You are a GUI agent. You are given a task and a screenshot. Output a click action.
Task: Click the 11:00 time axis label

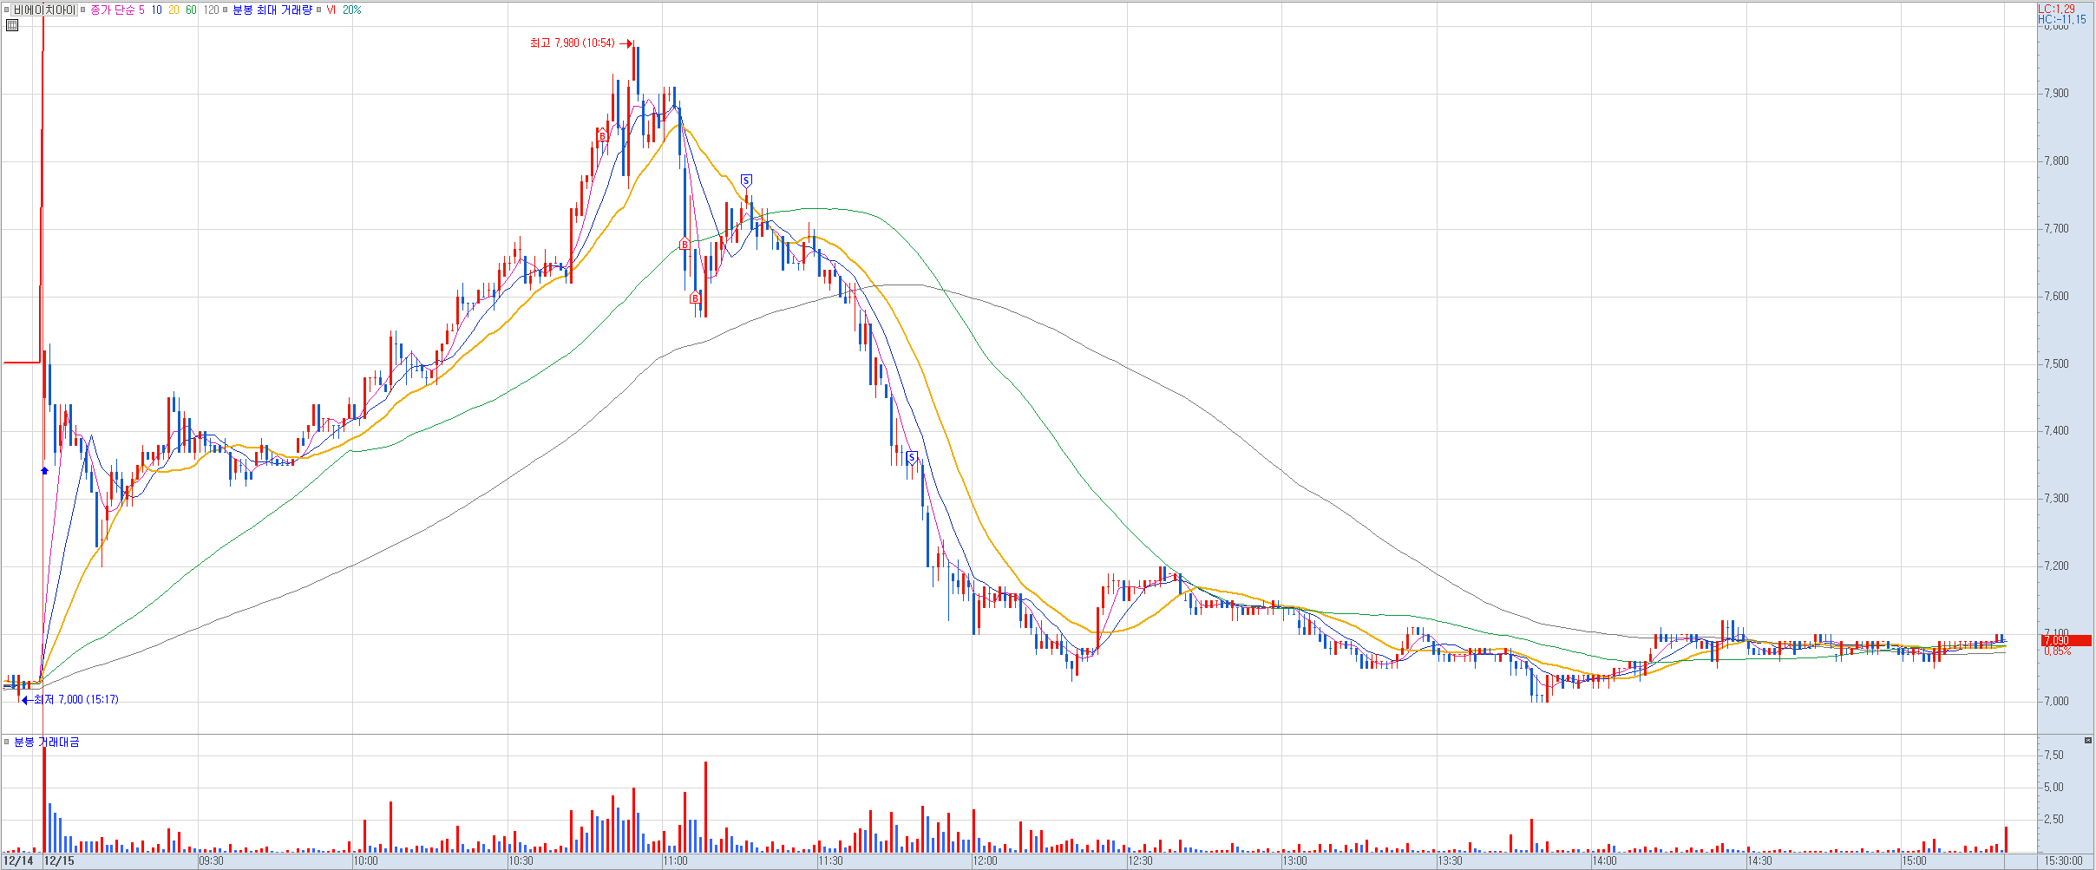[675, 861]
